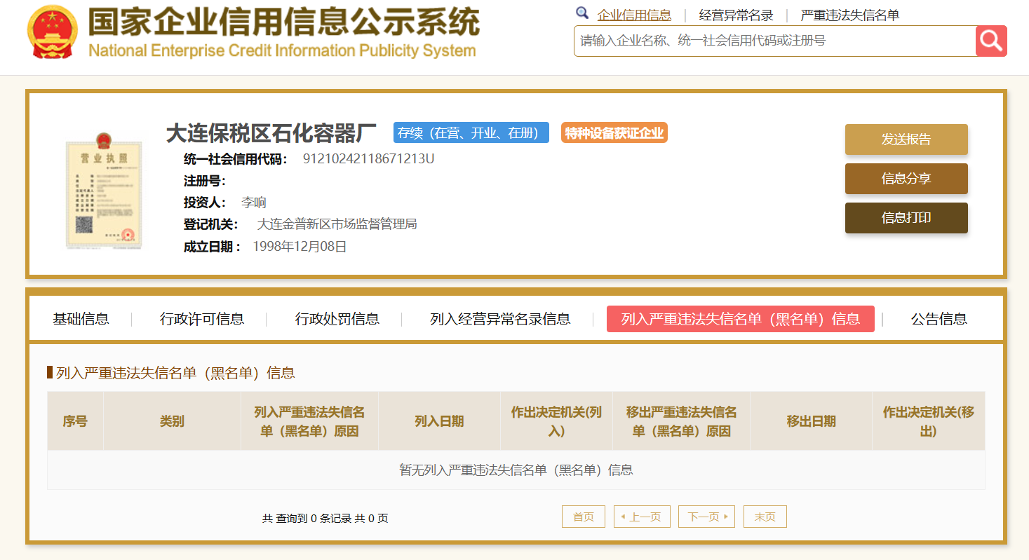Screen dimensions: 1029x560
Task: Click the 列入严重违法失信名单（黑名单）原因 column header
Action: tap(309, 421)
